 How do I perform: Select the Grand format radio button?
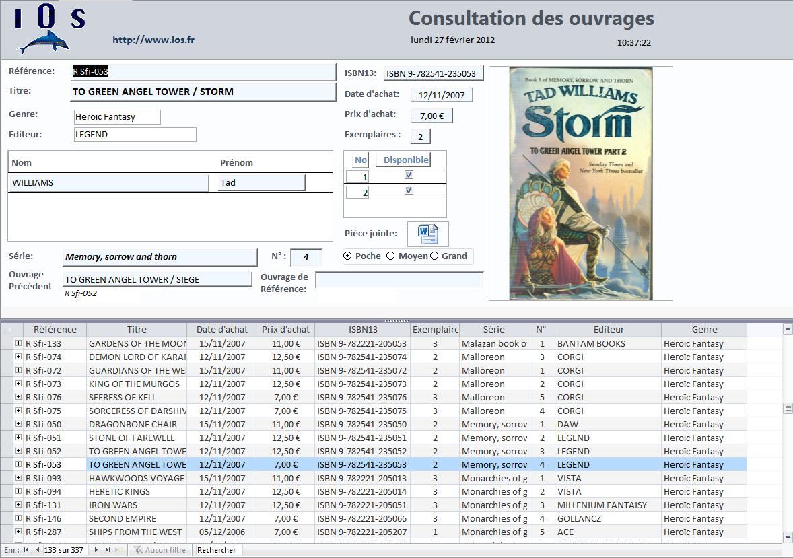[x=434, y=256]
